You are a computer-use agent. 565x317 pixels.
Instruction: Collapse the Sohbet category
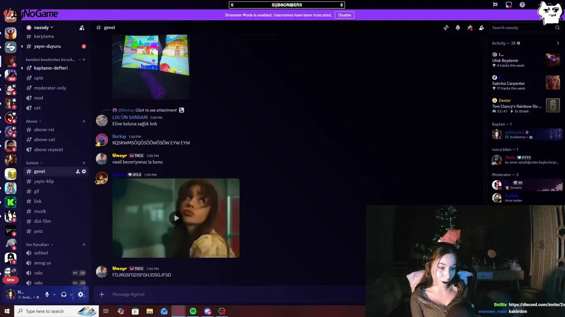pos(34,163)
